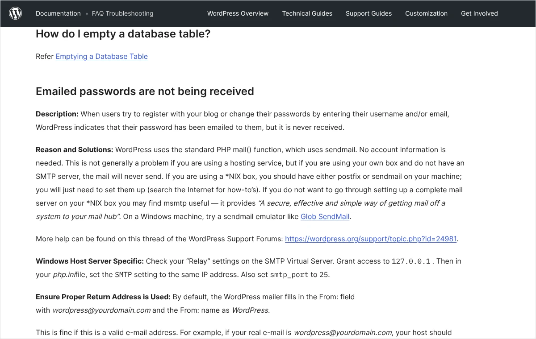536x339 pixels.
Task: Click the bold 'Ensure Proper Return Address is Used:' label
Action: click(103, 297)
